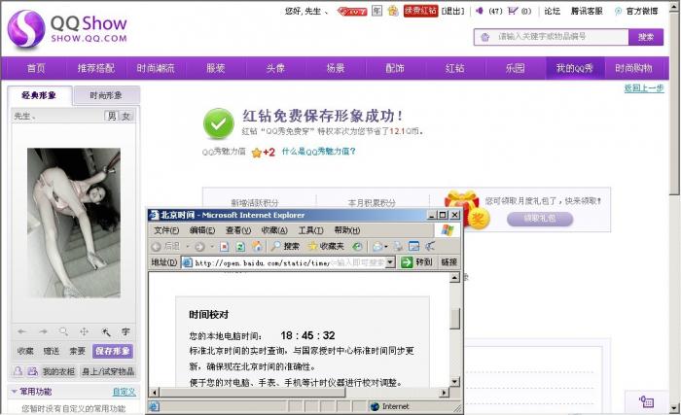Select the move cross-arrow tool under avatar
This screenshot has width=681, height=415.
coord(84,331)
